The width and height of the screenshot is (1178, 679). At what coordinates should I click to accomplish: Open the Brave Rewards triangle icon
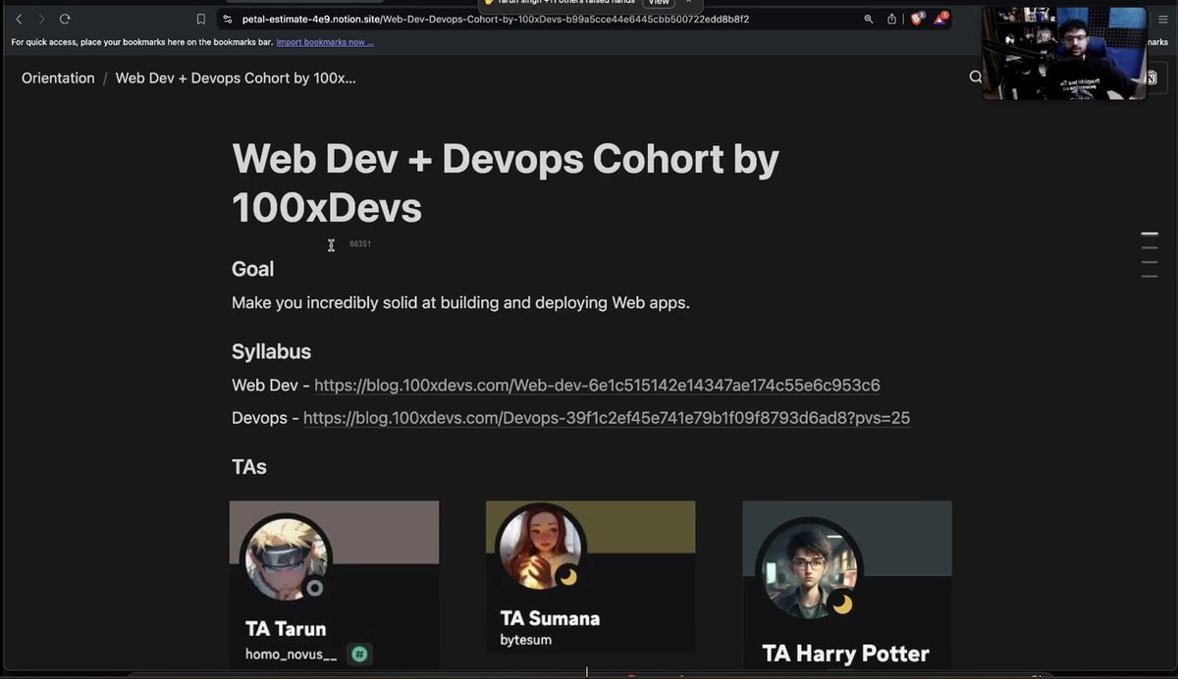[x=941, y=19]
